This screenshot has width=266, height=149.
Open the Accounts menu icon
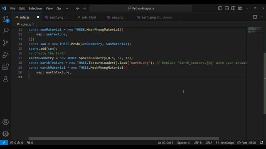coord(5,122)
